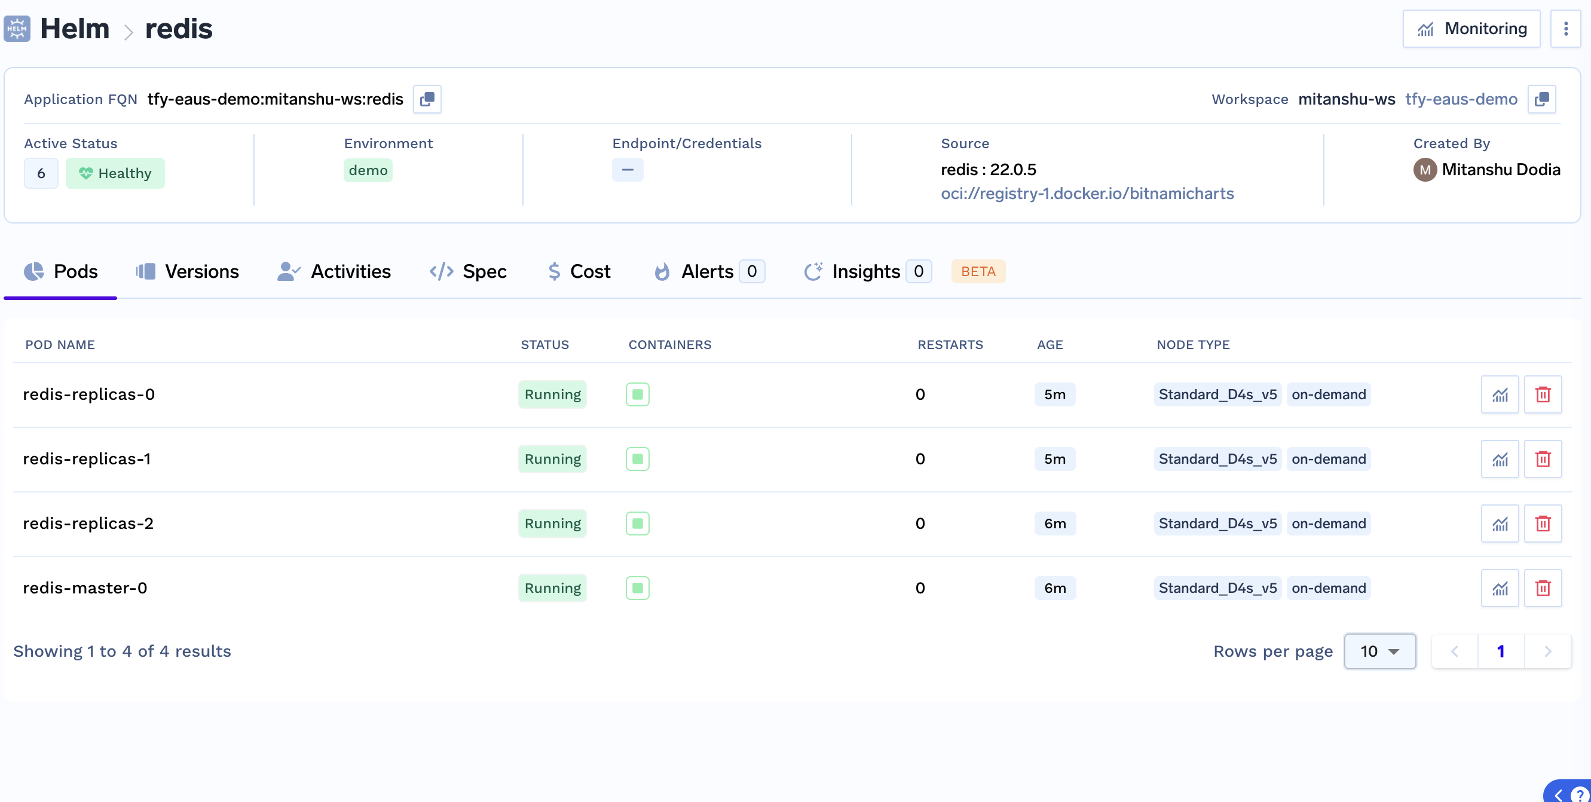Open the help widget question mark

coord(1579,795)
